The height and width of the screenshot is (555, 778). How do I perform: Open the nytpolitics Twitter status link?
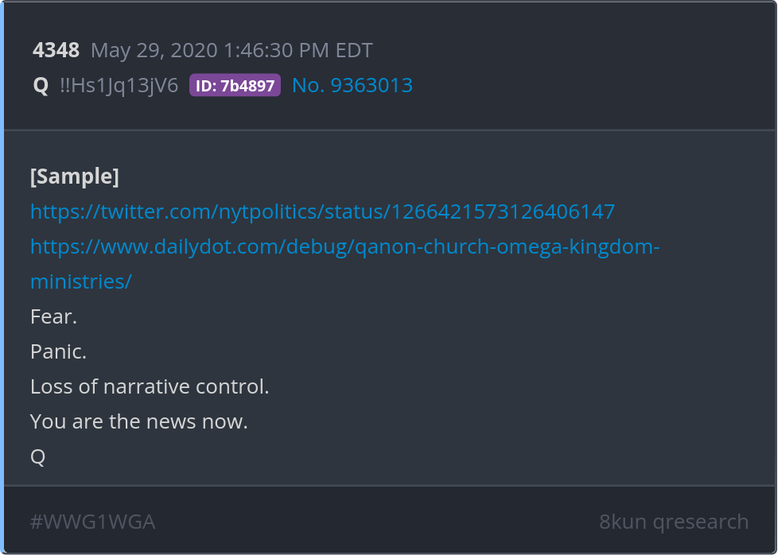pyautogui.click(x=322, y=212)
